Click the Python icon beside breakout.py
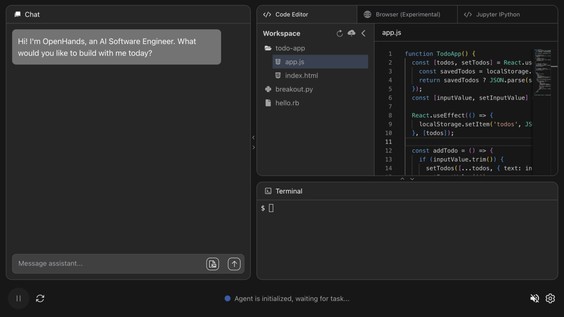The height and width of the screenshot is (317, 564). coord(268,89)
